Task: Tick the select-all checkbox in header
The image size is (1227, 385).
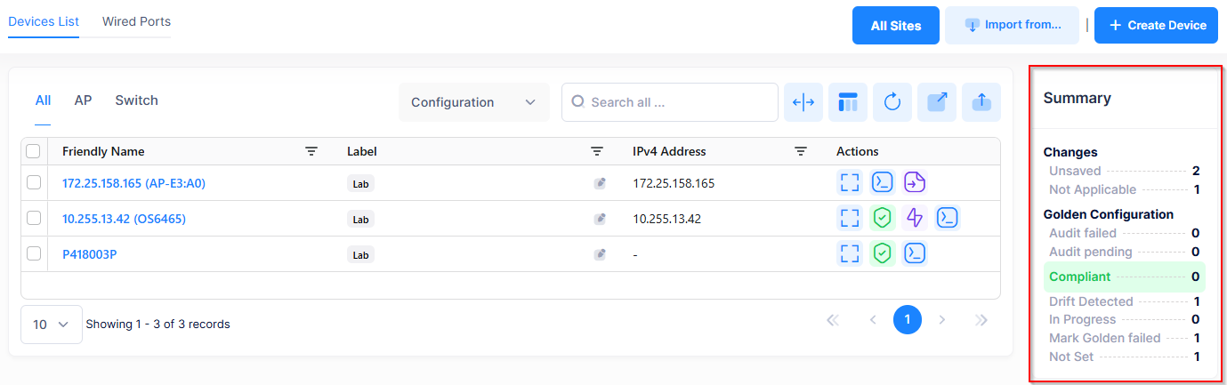Action: pos(34,152)
